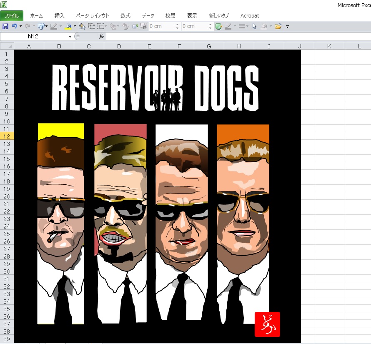Open the shape outline dropdown arrow

pyautogui.click(x=60, y=26)
